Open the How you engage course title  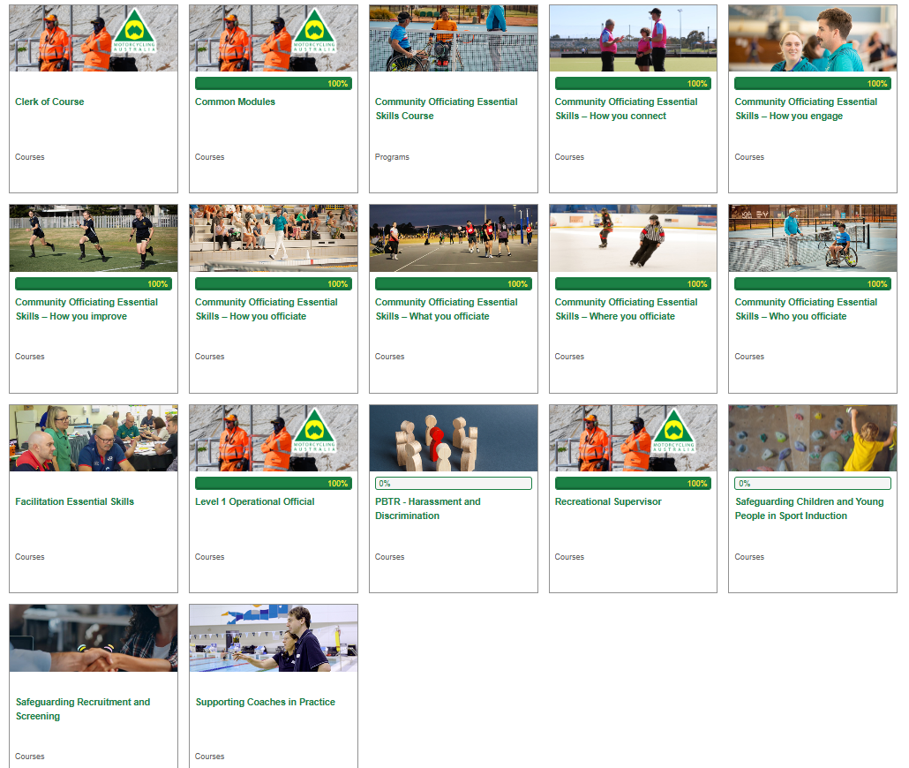coord(806,109)
